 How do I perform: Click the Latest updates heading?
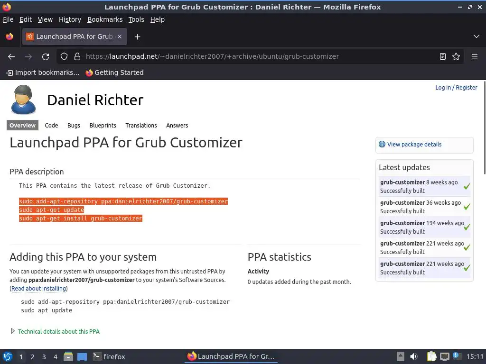click(404, 167)
